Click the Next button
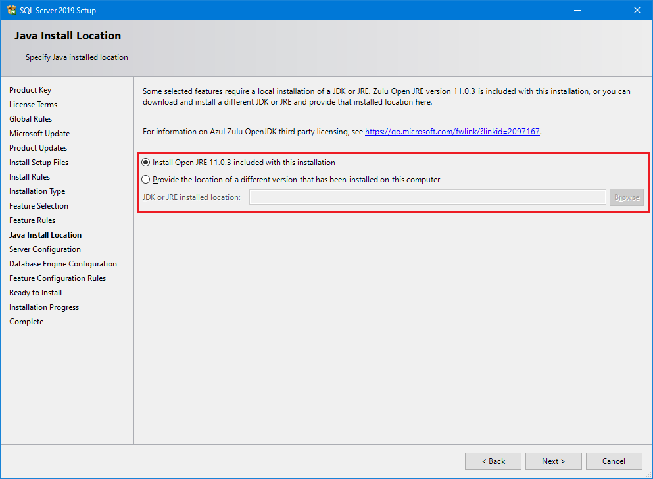653x479 pixels. (553, 461)
